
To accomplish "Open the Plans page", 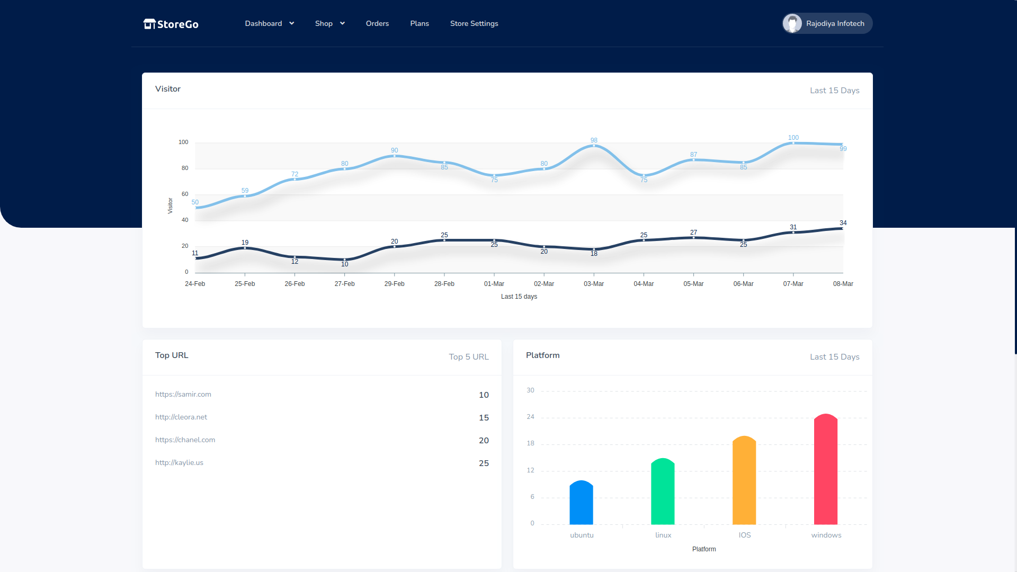I will 420,23.
